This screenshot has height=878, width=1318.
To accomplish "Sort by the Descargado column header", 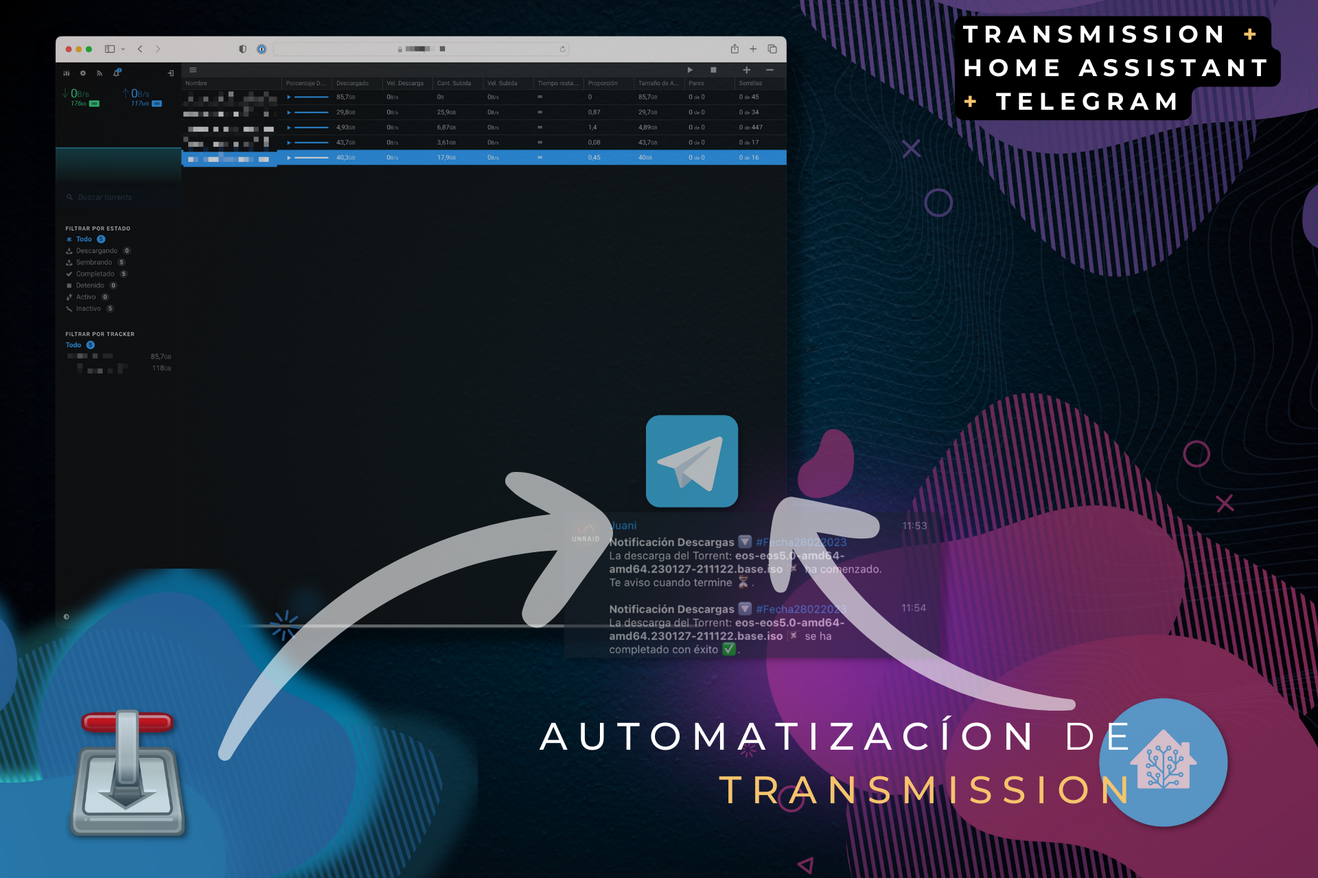I will [357, 84].
